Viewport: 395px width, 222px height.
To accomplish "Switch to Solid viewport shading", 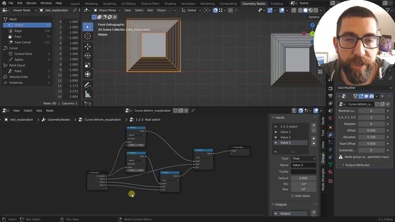I will (306, 10).
